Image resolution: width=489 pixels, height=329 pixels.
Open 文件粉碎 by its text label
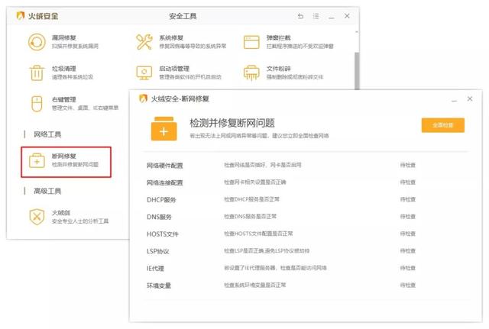tap(278, 69)
